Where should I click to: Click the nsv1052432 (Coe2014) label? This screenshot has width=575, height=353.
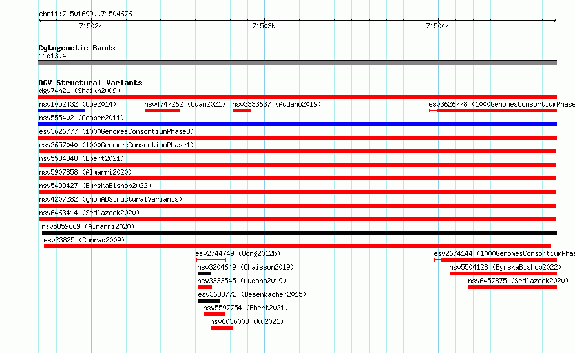click(78, 104)
